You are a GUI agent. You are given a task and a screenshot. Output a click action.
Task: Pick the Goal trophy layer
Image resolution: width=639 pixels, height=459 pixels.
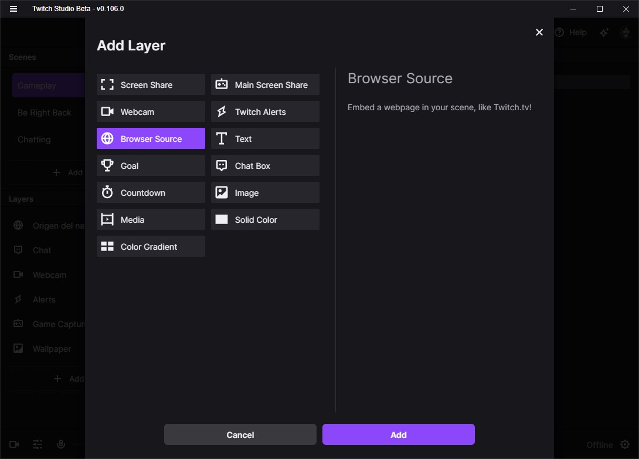click(x=151, y=166)
